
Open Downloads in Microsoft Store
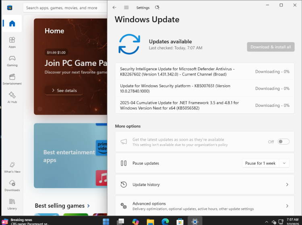click(x=12, y=186)
